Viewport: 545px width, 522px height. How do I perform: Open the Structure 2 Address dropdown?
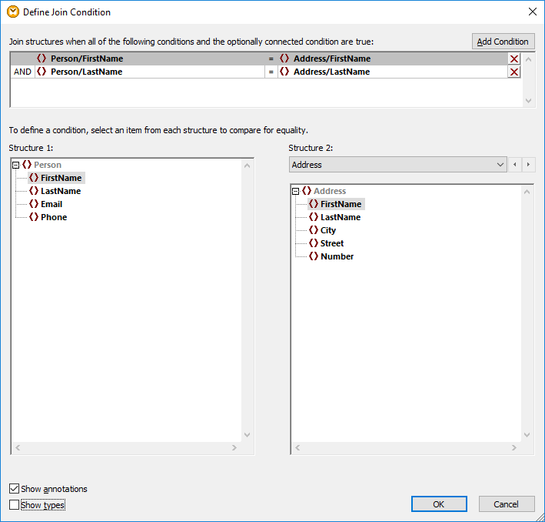[x=398, y=164]
